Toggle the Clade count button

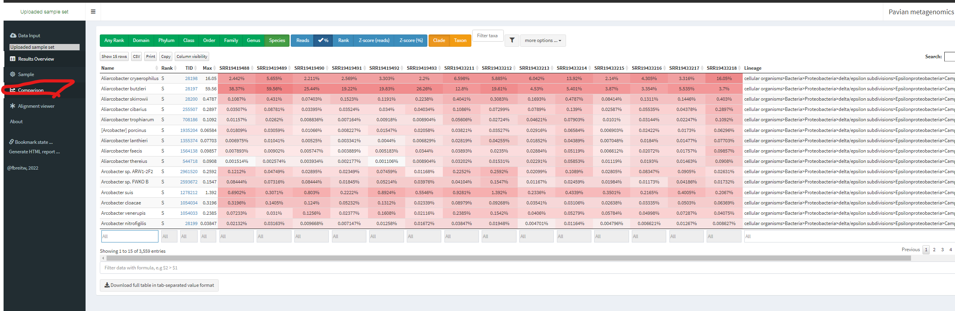point(439,40)
